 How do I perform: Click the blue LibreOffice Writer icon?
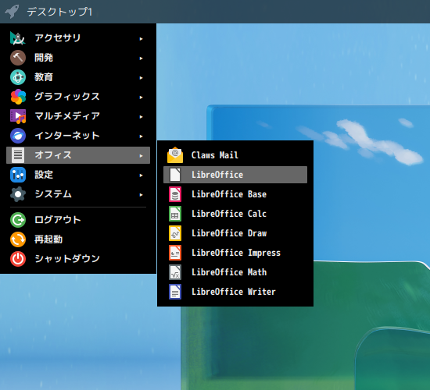175,292
